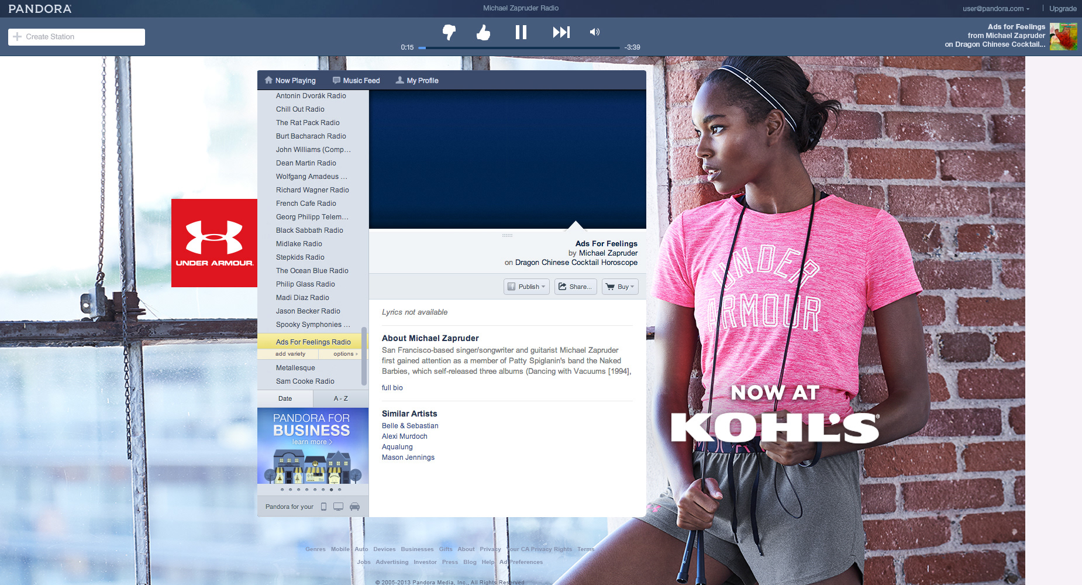Thumbs up the current song
This screenshot has height=585, width=1082.
[x=483, y=32]
